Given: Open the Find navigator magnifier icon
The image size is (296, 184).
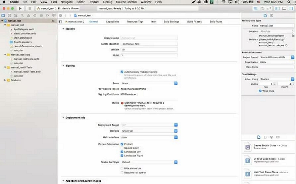Looking at the screenshot, I should click(22, 16).
